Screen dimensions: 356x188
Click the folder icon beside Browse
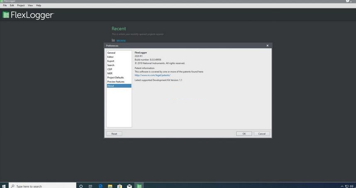(113, 40)
